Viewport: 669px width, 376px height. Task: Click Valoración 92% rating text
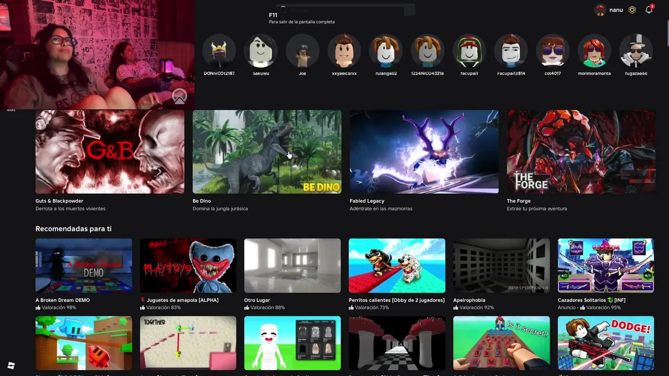477,308
